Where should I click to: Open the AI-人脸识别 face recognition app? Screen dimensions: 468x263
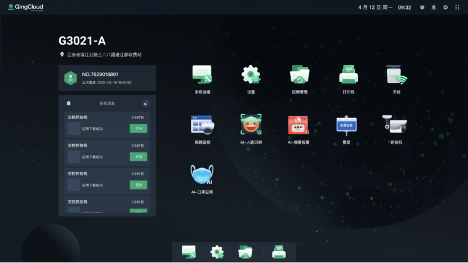251,124
